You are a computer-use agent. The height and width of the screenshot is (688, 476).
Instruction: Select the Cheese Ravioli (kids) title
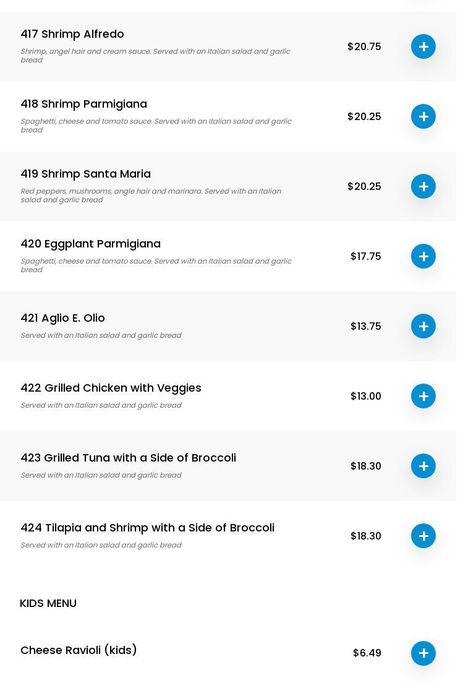pos(79,650)
